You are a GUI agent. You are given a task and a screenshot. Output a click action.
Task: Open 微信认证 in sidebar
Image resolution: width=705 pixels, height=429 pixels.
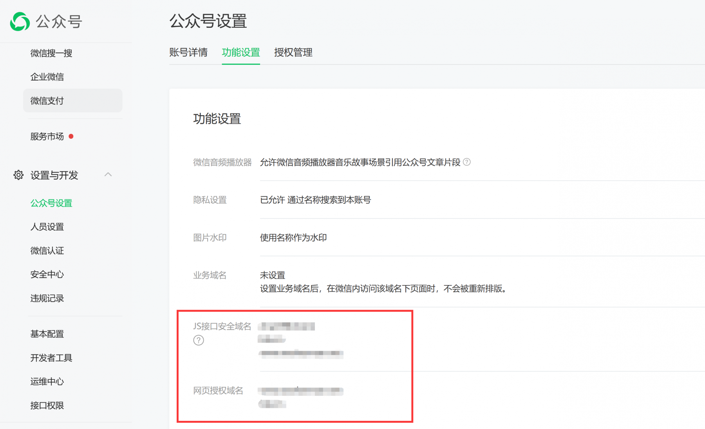tap(47, 251)
